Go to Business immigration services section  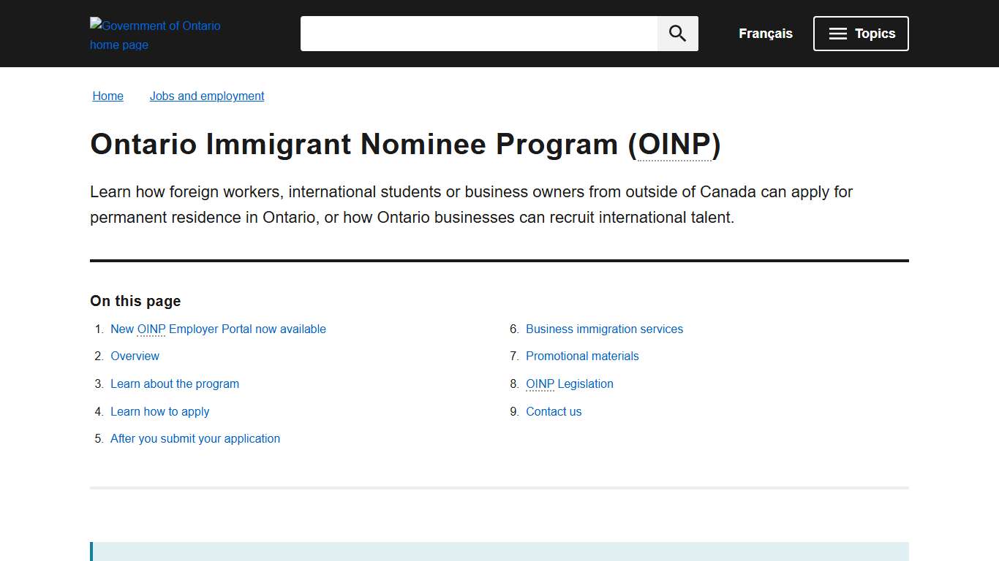(x=604, y=329)
